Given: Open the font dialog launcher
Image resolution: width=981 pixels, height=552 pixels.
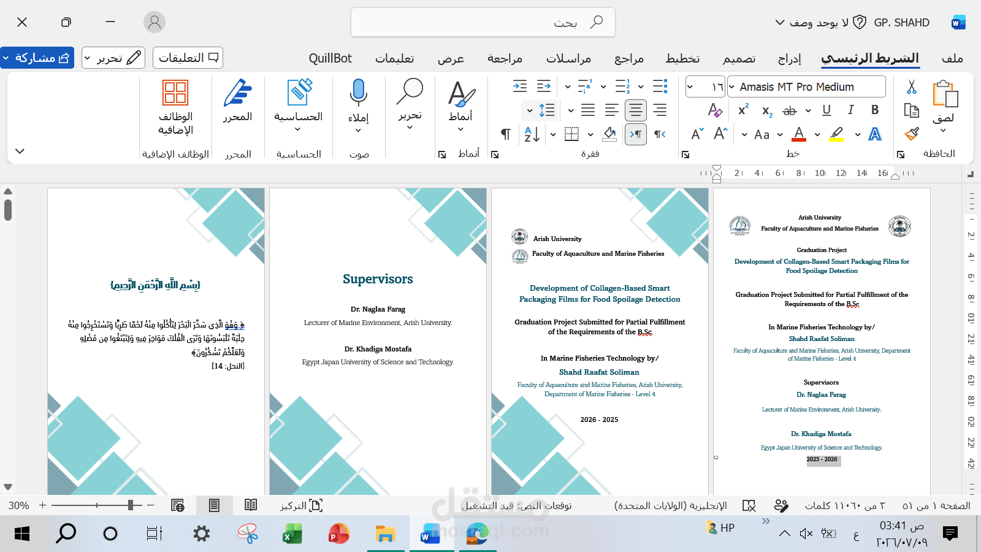Looking at the screenshot, I should pos(685,155).
